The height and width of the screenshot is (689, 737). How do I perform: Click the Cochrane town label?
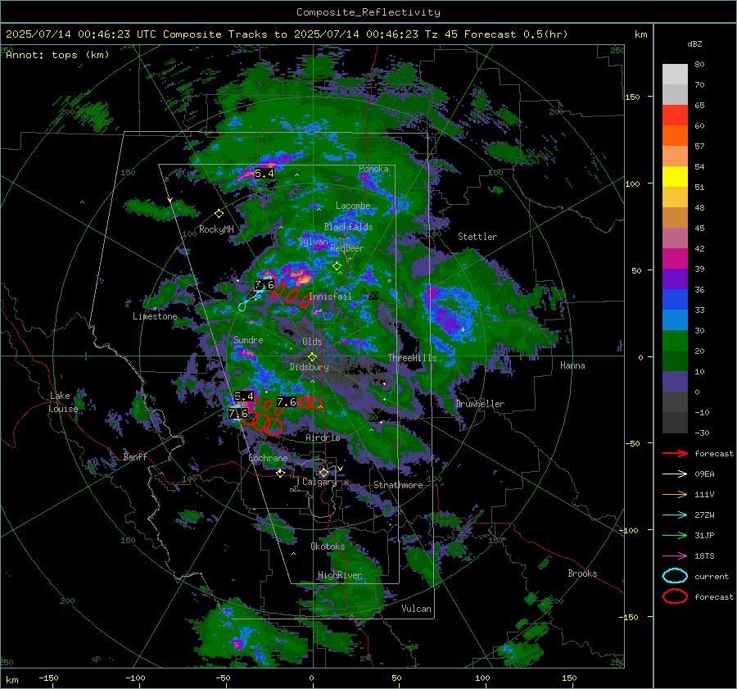point(268,458)
